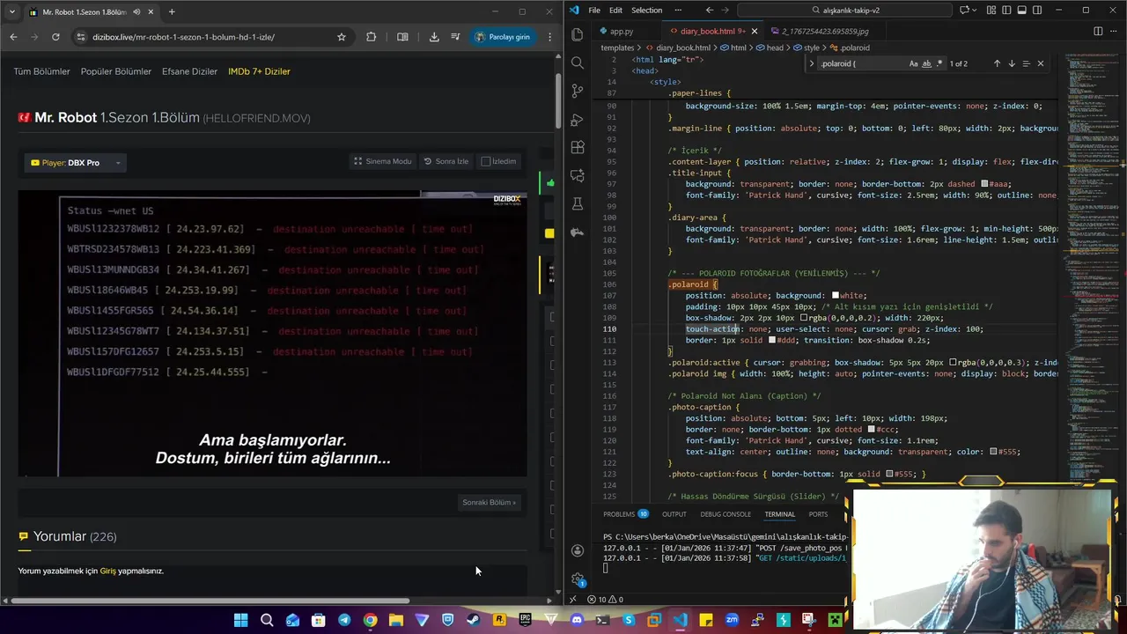Viewport: 1127px width, 634px height.
Task: Reload the dizibox page in Chrome
Action: click(x=55, y=37)
